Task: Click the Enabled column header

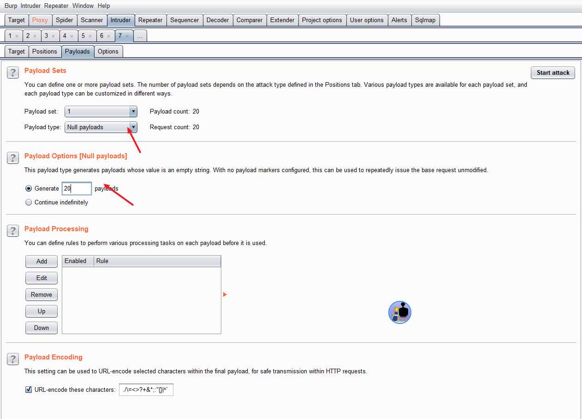Action: click(78, 261)
